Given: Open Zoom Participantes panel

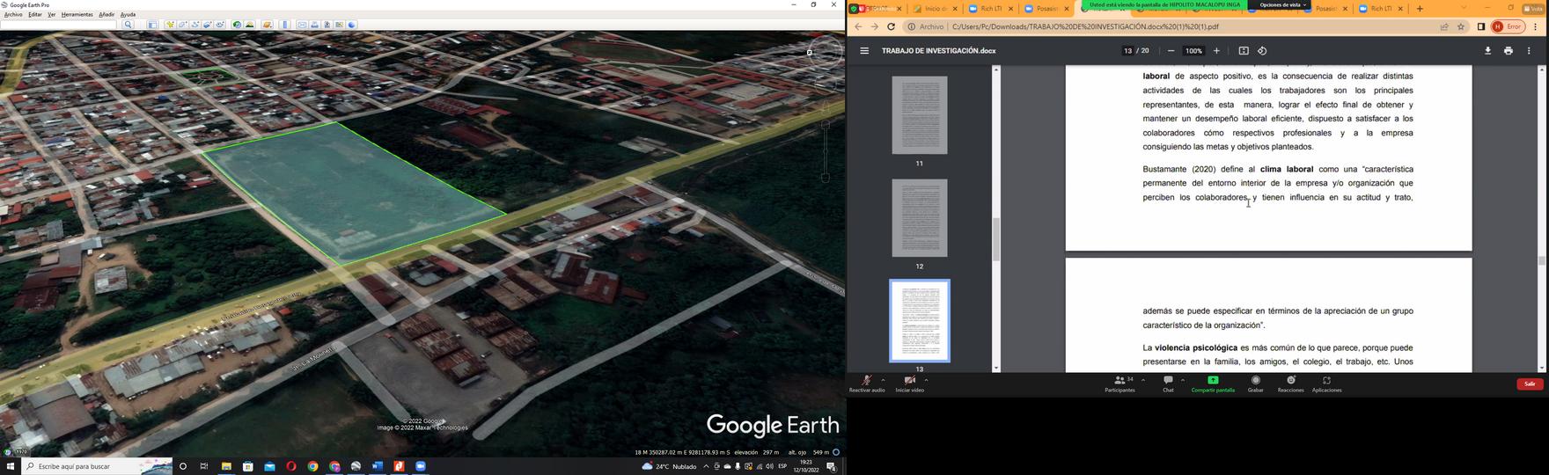Looking at the screenshot, I should pos(1120,384).
